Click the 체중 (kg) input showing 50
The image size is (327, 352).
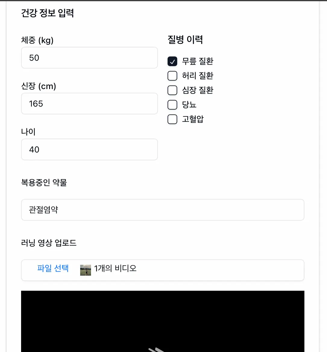click(x=89, y=58)
